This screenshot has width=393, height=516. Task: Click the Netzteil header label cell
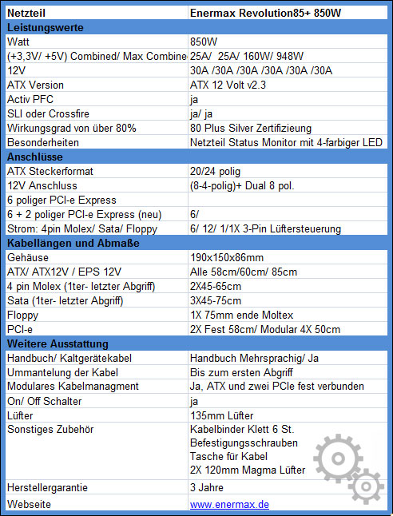[x=97, y=13]
